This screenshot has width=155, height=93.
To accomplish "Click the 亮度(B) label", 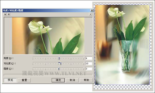I will click(8, 58).
